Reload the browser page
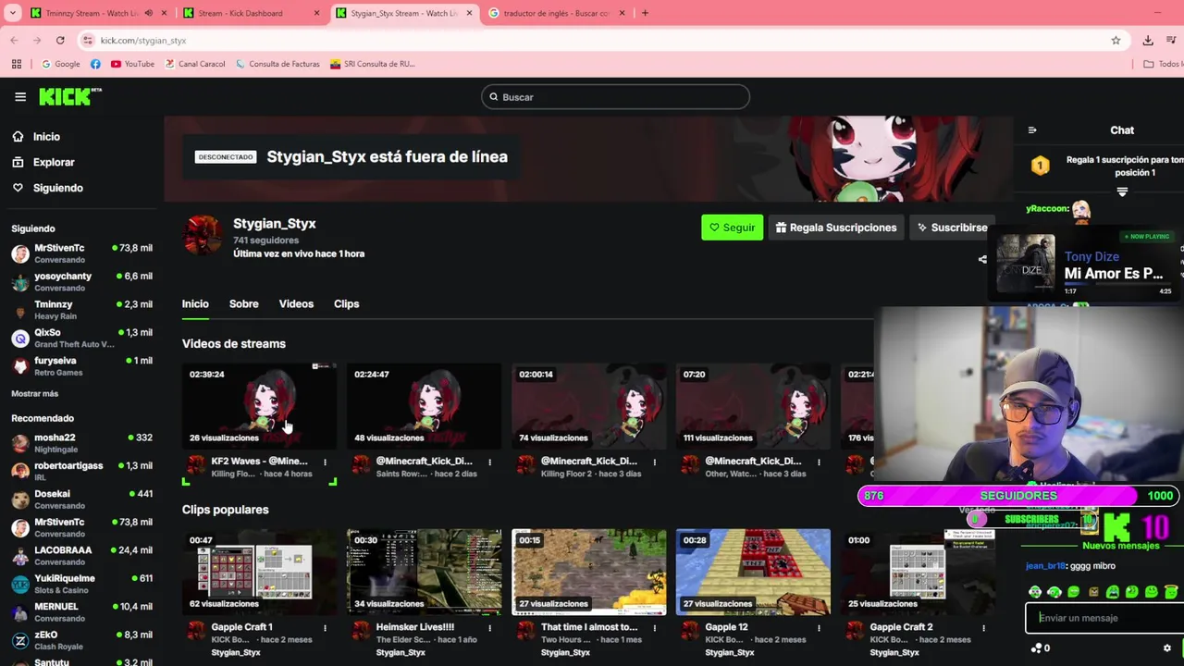 click(60, 40)
